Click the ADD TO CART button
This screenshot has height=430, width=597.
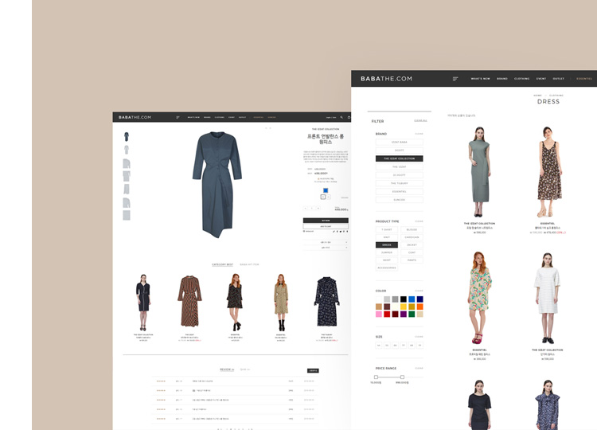(x=326, y=225)
